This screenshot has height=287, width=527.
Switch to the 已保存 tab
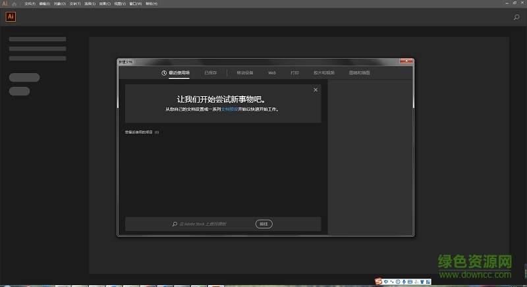(211, 72)
